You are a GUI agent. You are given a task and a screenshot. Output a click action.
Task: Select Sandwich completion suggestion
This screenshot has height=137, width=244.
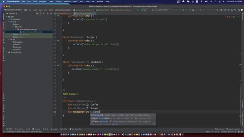coord(123,115)
